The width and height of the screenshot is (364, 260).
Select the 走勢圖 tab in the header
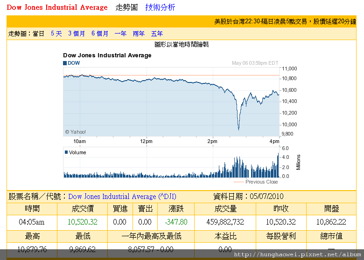126,7
